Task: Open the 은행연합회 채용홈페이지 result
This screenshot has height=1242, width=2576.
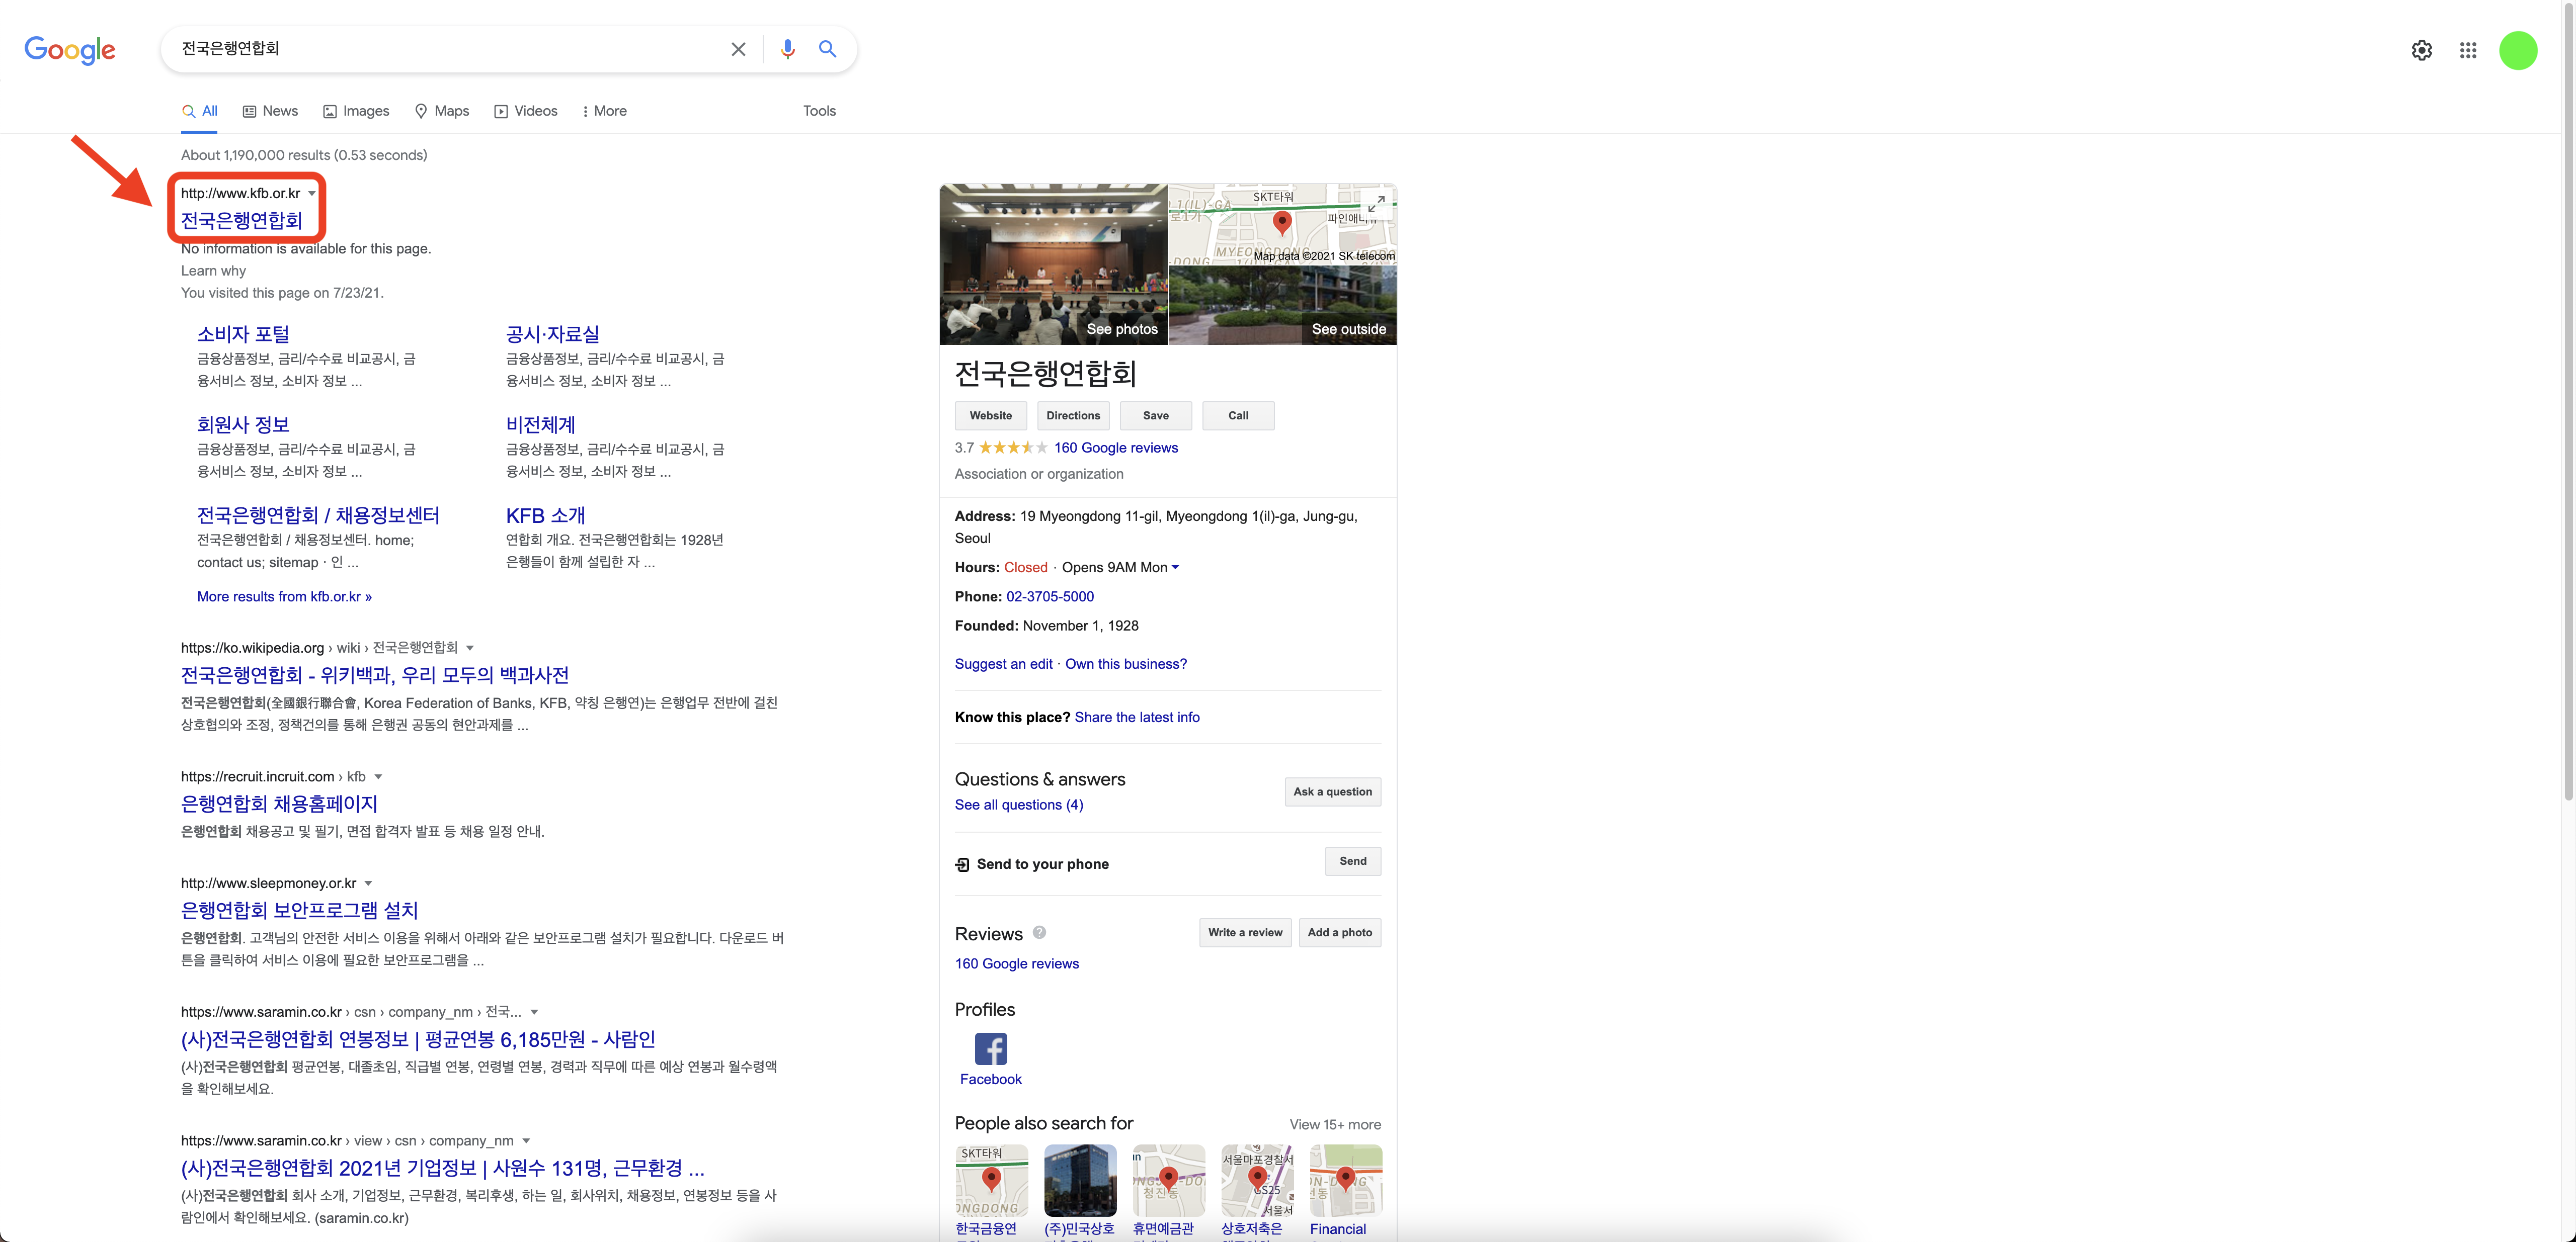Action: pos(279,805)
